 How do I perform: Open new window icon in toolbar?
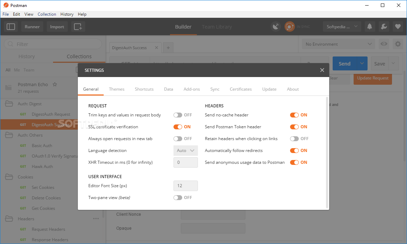tap(78, 27)
